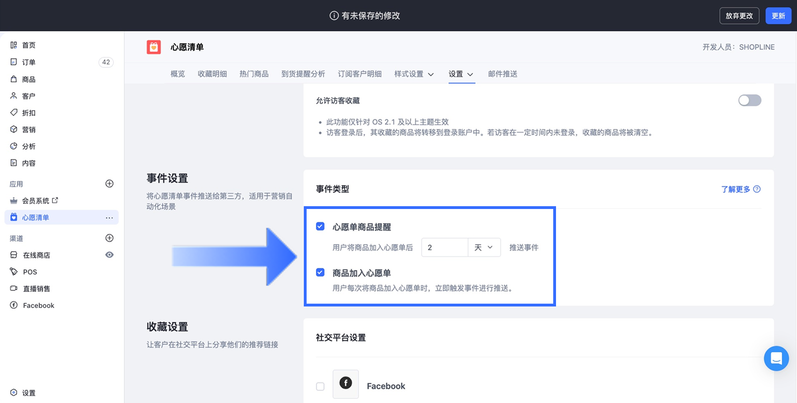Open the 内容 document icon
This screenshot has height=403, width=797.
pyautogui.click(x=14, y=163)
